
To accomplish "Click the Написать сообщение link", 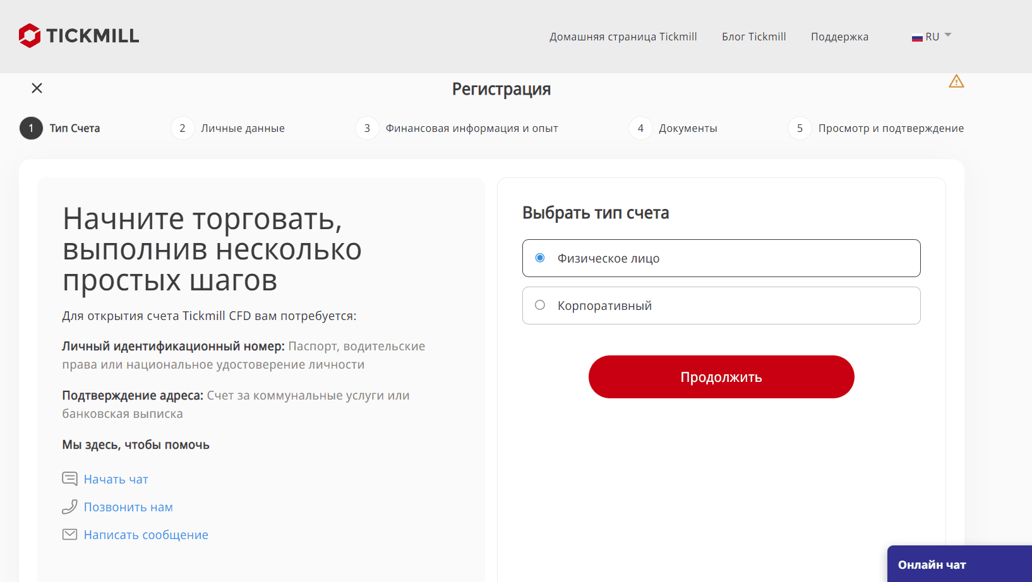I will click(x=146, y=535).
